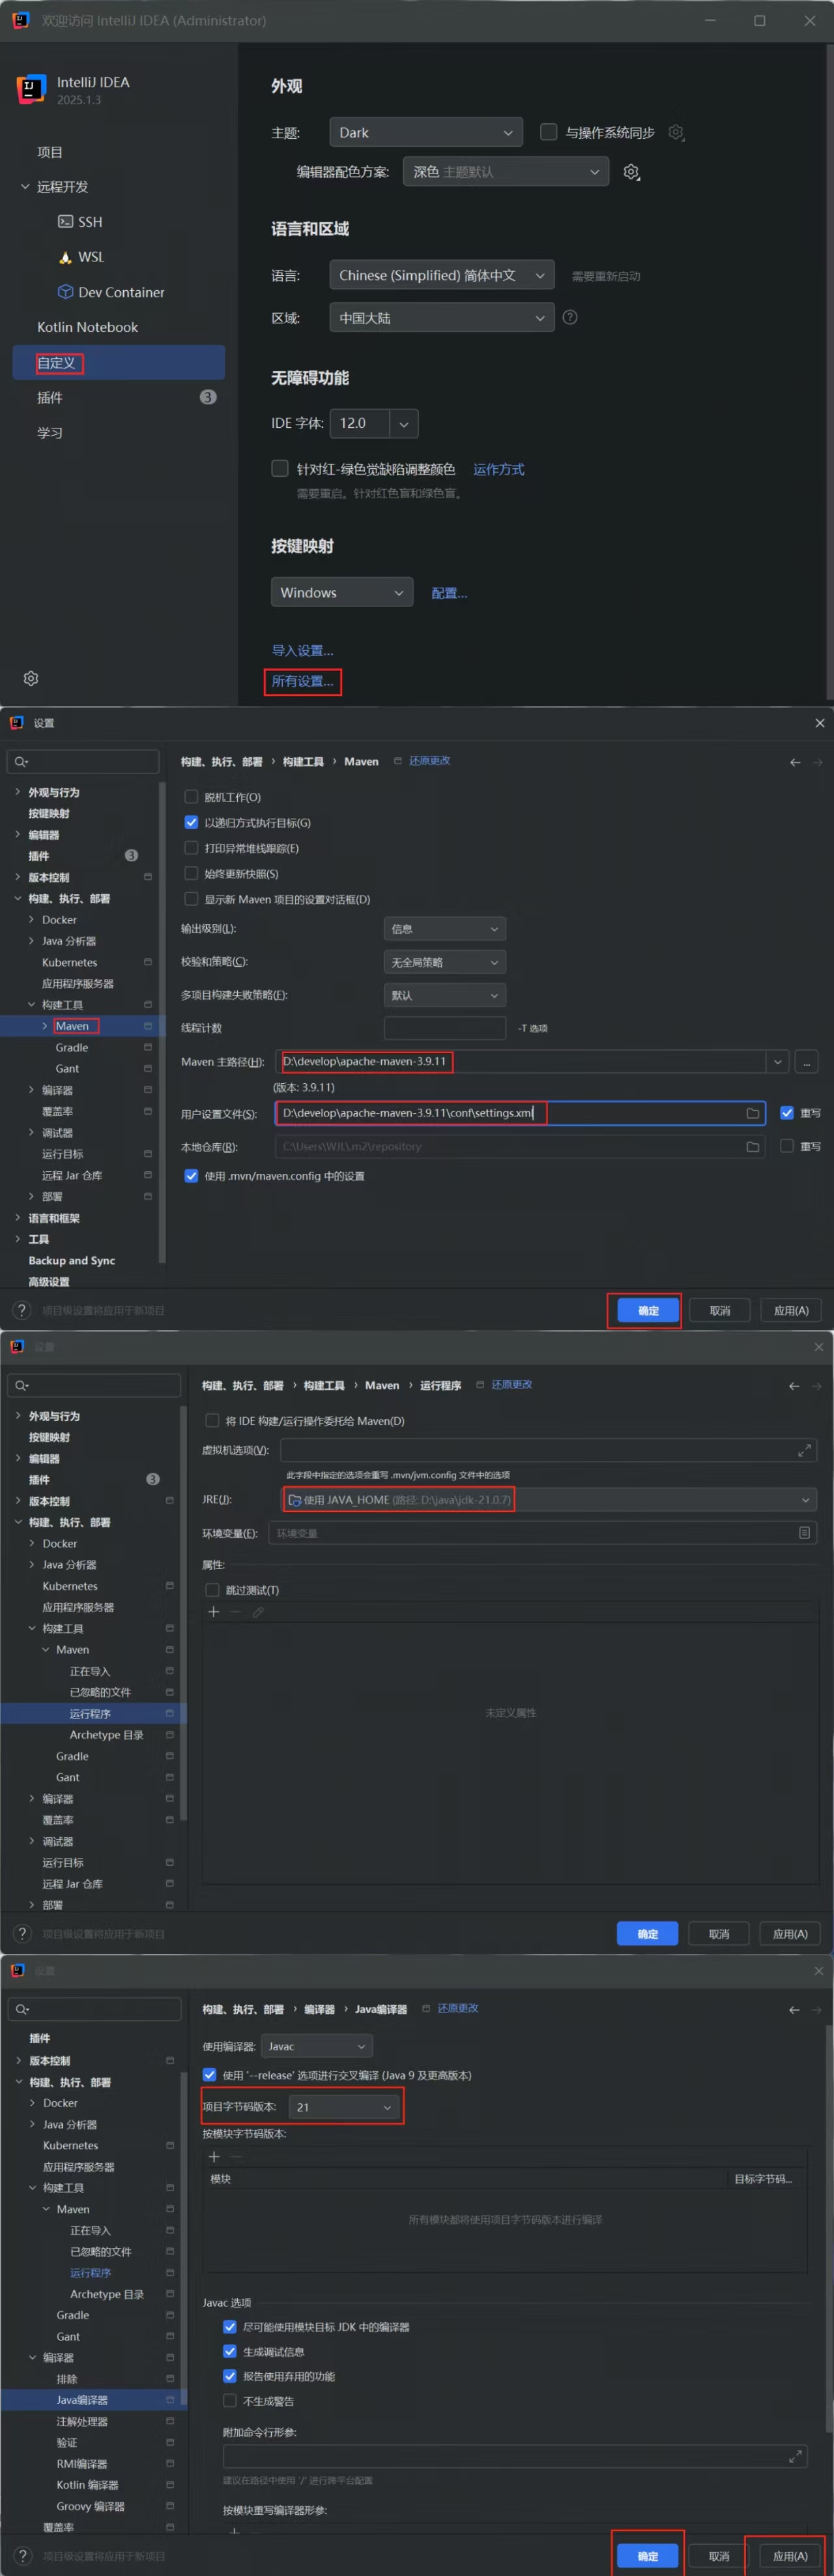Screen dimensions: 834x2576
Task: Open the gear icon next to 编辑器配色方案 dropdown
Action: coord(631,172)
